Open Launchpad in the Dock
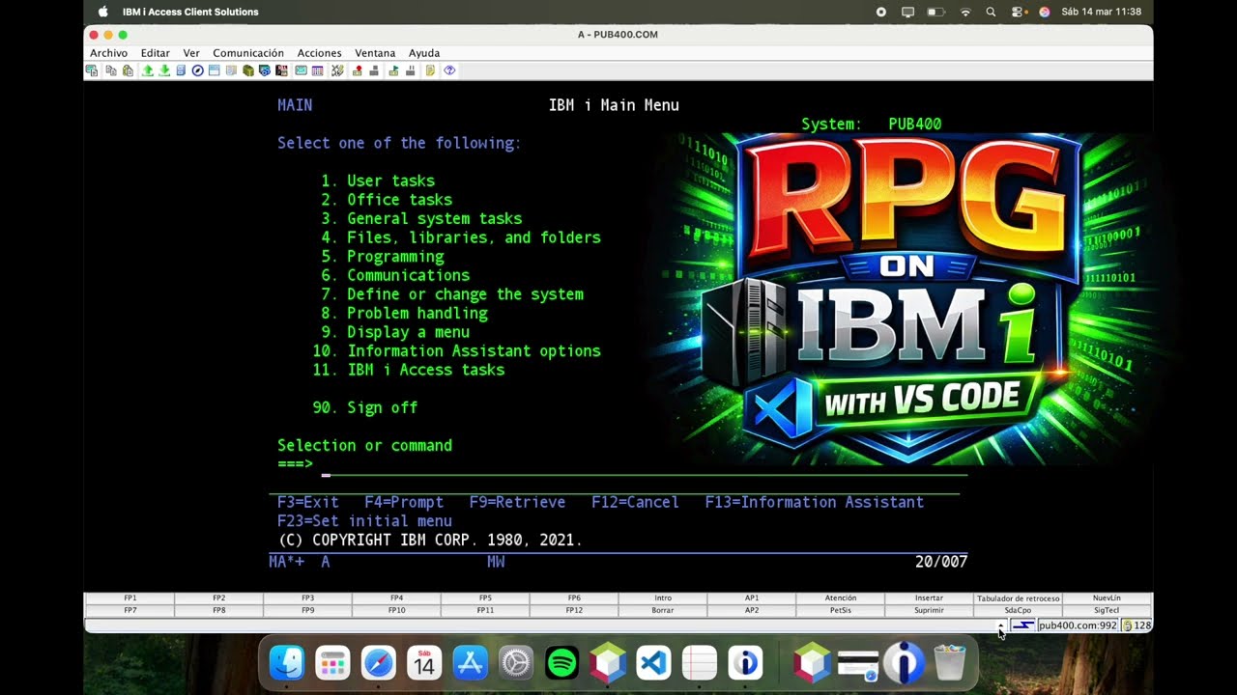 [x=332, y=663]
